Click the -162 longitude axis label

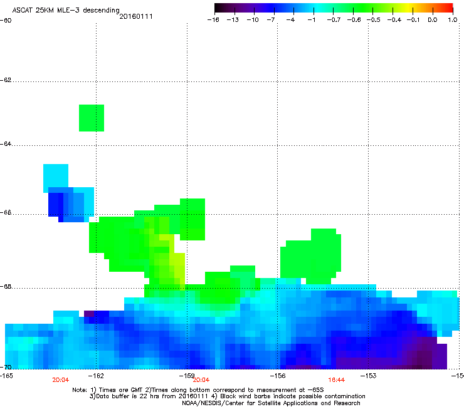96,376
